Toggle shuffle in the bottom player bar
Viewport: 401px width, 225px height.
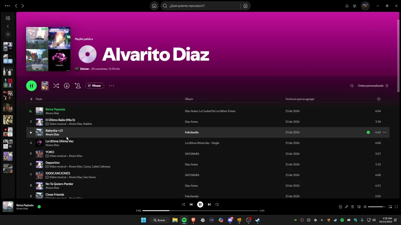[183, 204]
